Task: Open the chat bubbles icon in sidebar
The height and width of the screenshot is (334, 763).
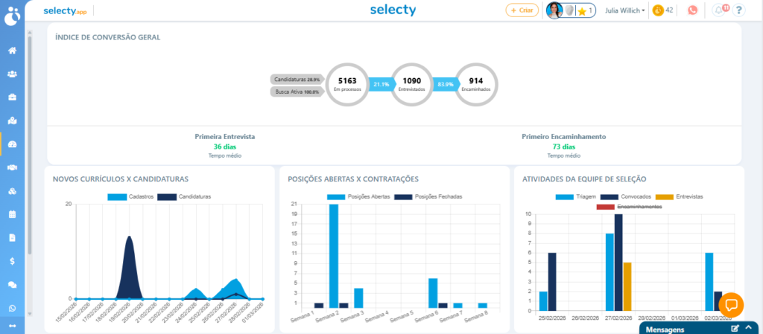Action: [12, 284]
